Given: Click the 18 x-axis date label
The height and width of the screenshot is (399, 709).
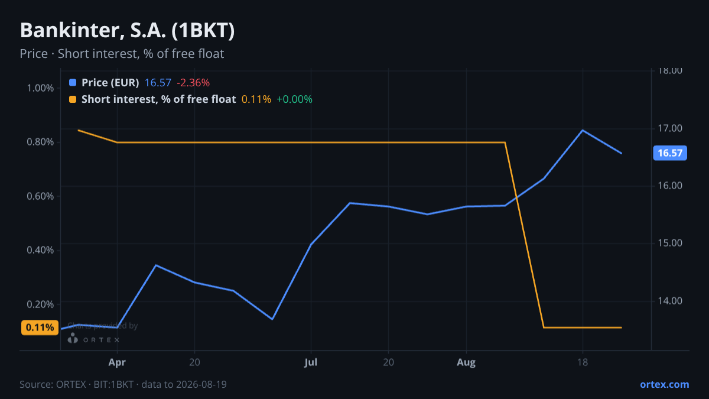Looking at the screenshot, I should click(x=583, y=362).
